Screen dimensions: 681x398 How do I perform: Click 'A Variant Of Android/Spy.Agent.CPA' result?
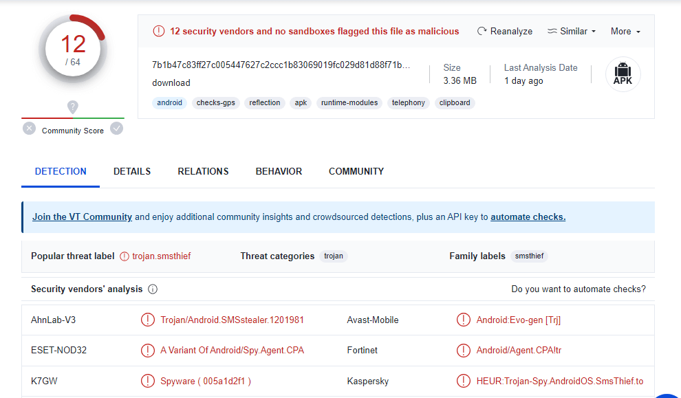pyautogui.click(x=232, y=351)
